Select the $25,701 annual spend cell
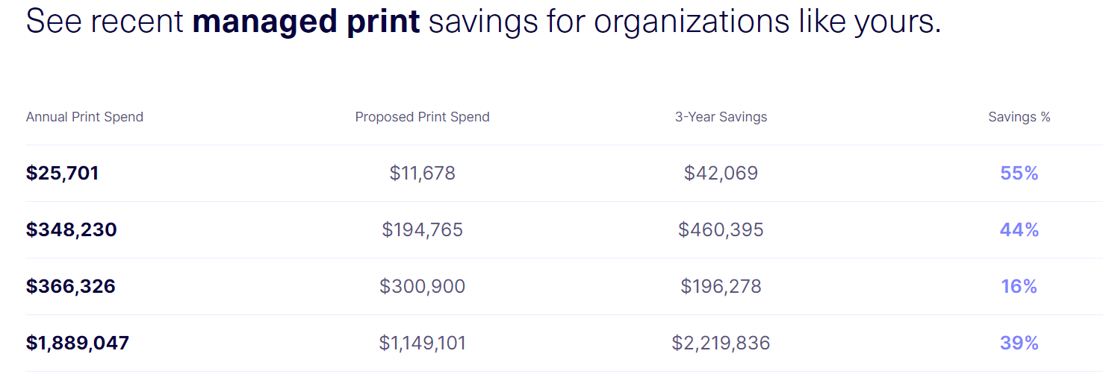This screenshot has width=1103, height=377. [x=63, y=174]
